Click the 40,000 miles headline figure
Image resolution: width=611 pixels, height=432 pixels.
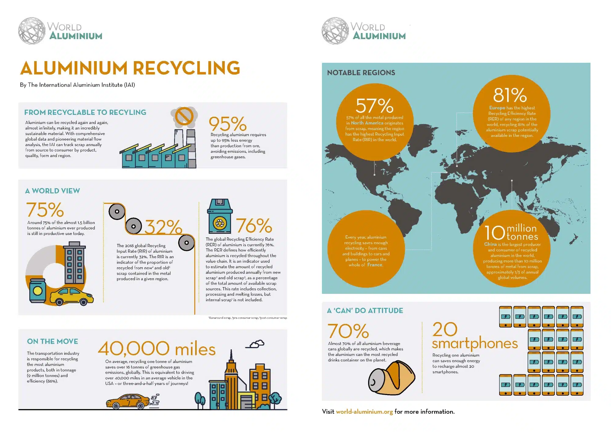(x=156, y=349)
